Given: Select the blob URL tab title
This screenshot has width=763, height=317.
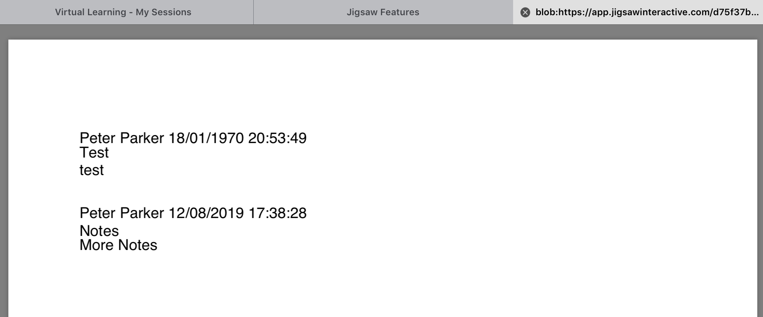Looking at the screenshot, I should pyautogui.click(x=647, y=12).
